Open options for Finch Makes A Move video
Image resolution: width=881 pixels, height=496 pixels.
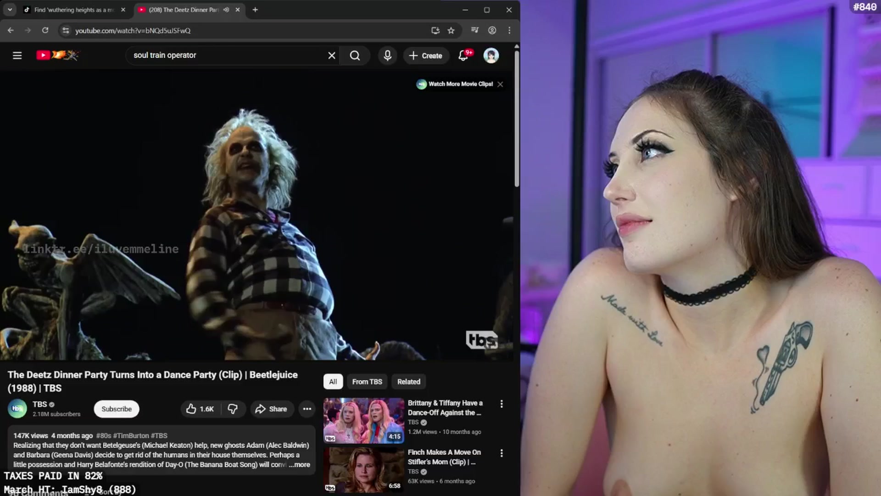click(x=502, y=453)
